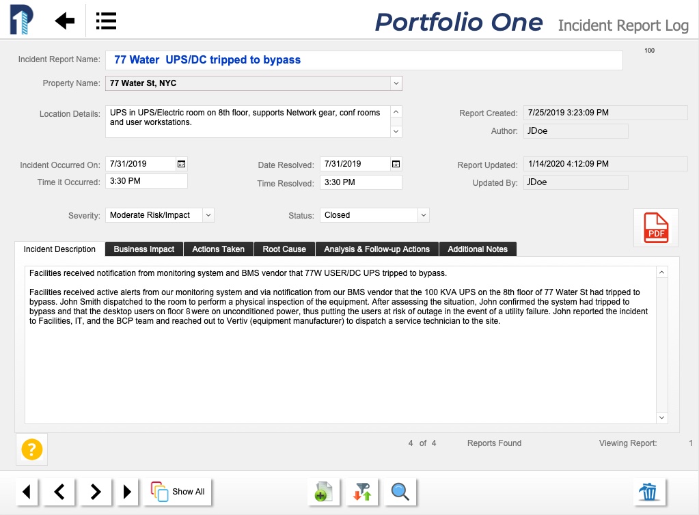This screenshot has width=699, height=515.
Task: Click the 'Incident Report Log' title text
Action: (623, 25)
